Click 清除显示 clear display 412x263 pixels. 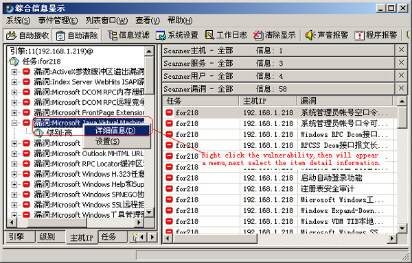tap(275, 36)
